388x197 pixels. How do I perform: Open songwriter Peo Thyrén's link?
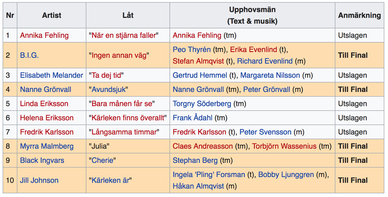coord(192,50)
